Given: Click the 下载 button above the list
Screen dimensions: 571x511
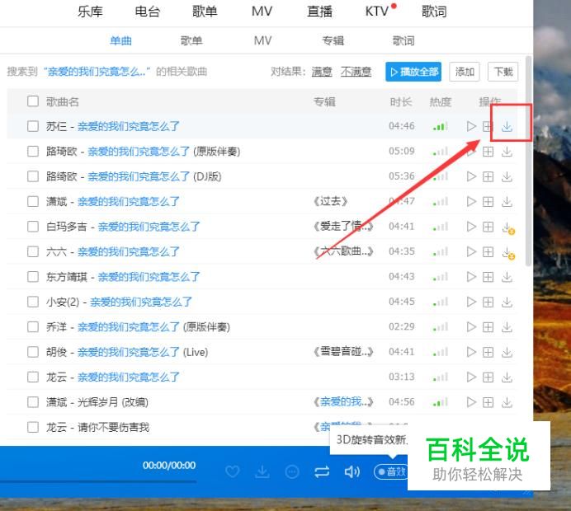Looking at the screenshot, I should coord(503,72).
